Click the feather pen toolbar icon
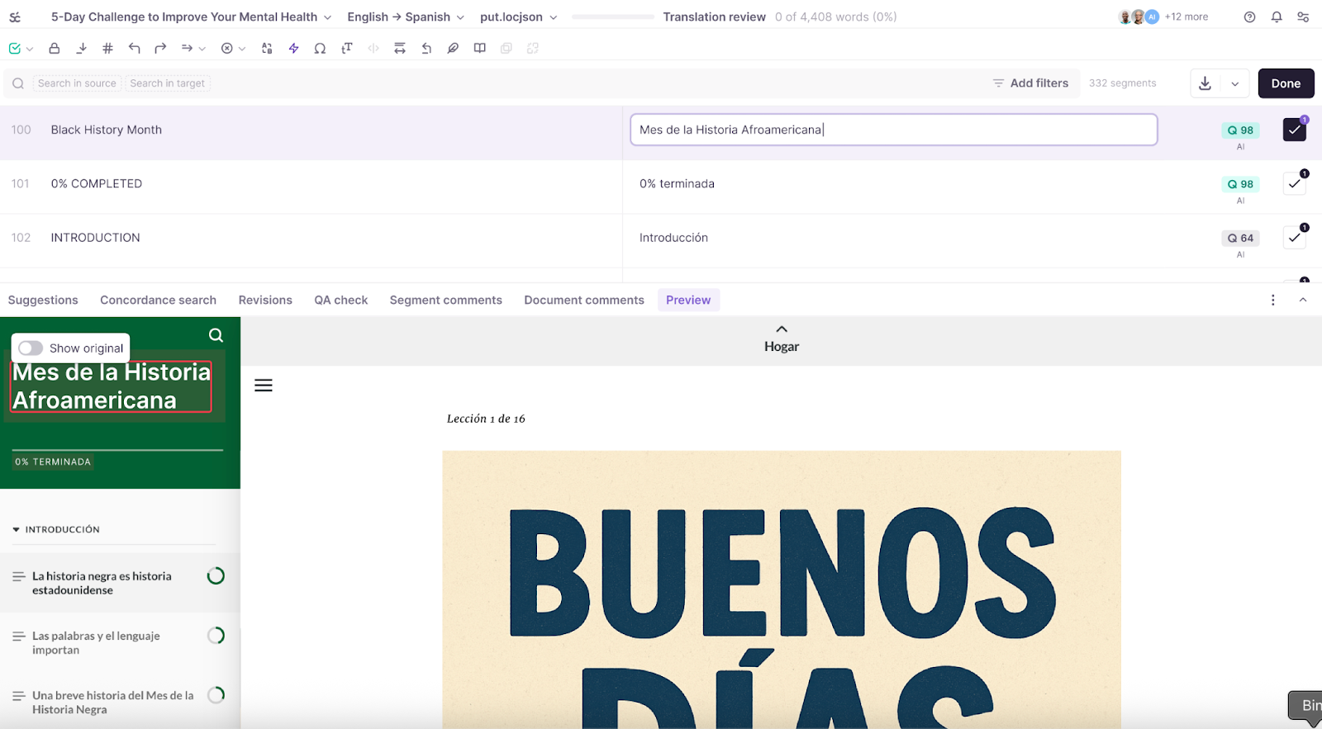The width and height of the screenshot is (1322, 729). [453, 49]
